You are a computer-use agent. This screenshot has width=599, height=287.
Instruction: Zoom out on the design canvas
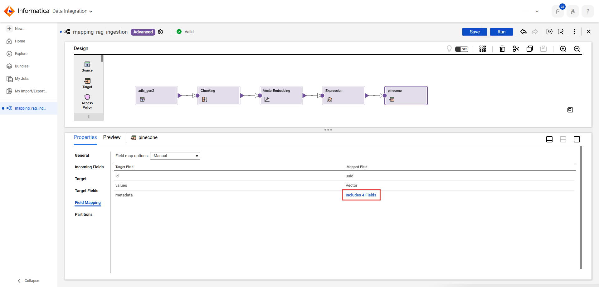577,49
